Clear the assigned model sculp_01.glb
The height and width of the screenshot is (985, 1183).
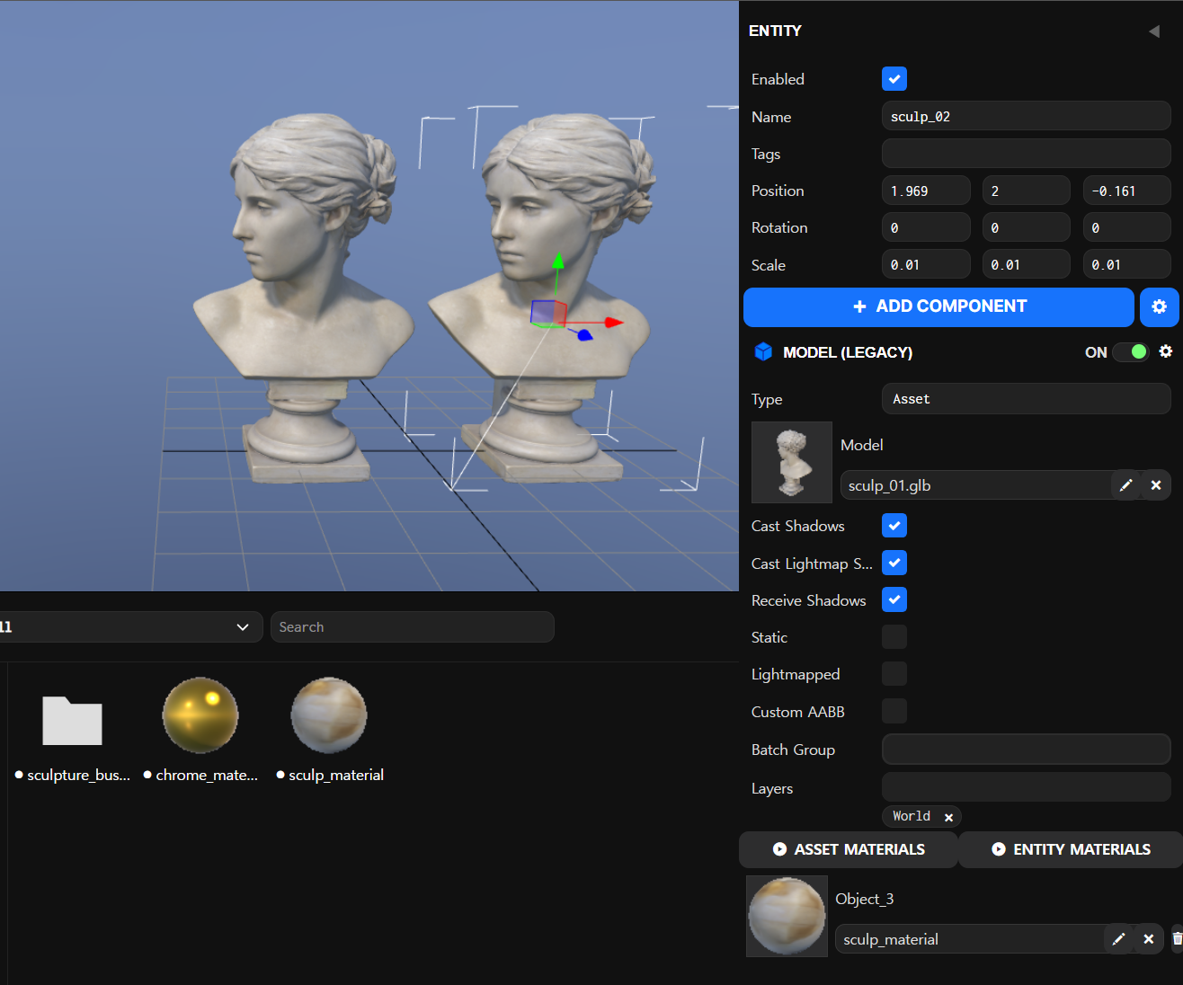(x=1156, y=484)
